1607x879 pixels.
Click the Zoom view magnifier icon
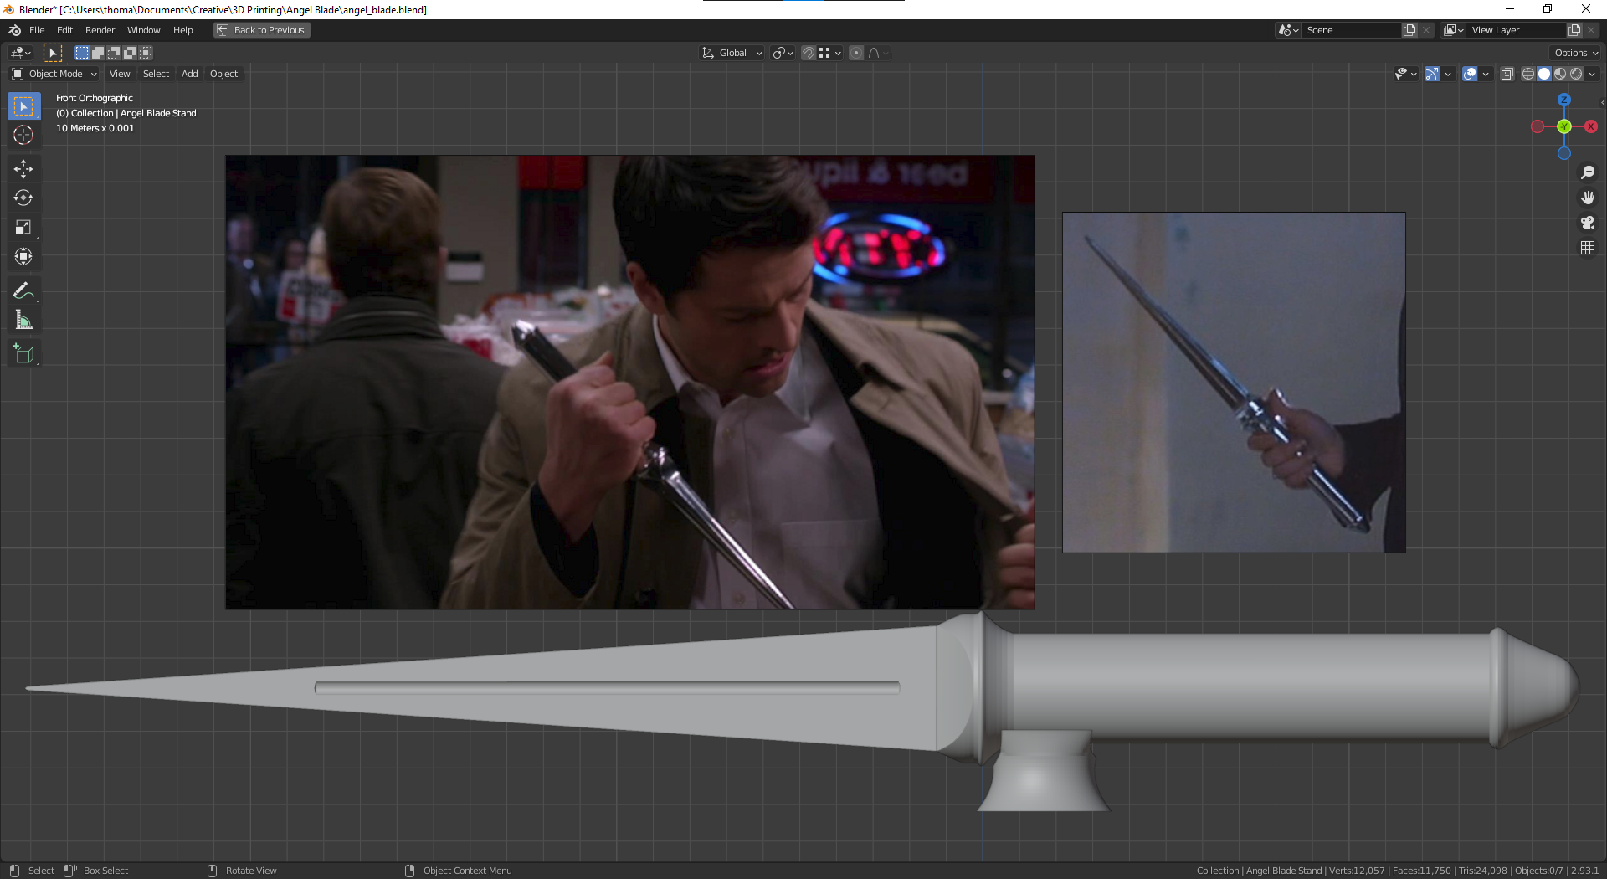coord(1588,172)
